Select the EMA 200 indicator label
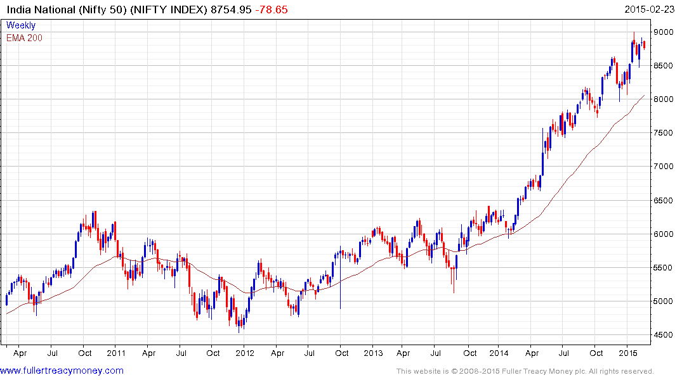 click(24, 38)
